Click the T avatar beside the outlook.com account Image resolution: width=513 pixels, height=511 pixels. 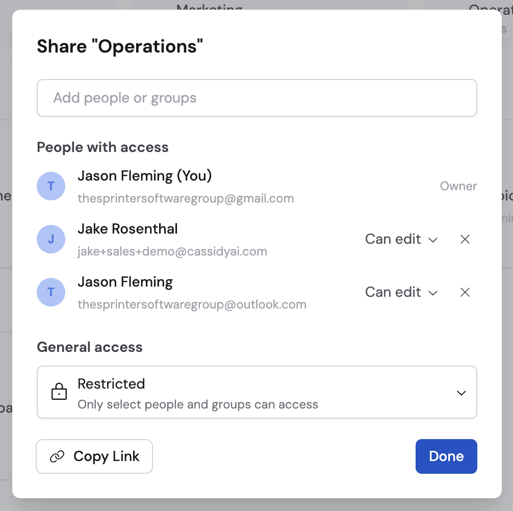(x=51, y=292)
